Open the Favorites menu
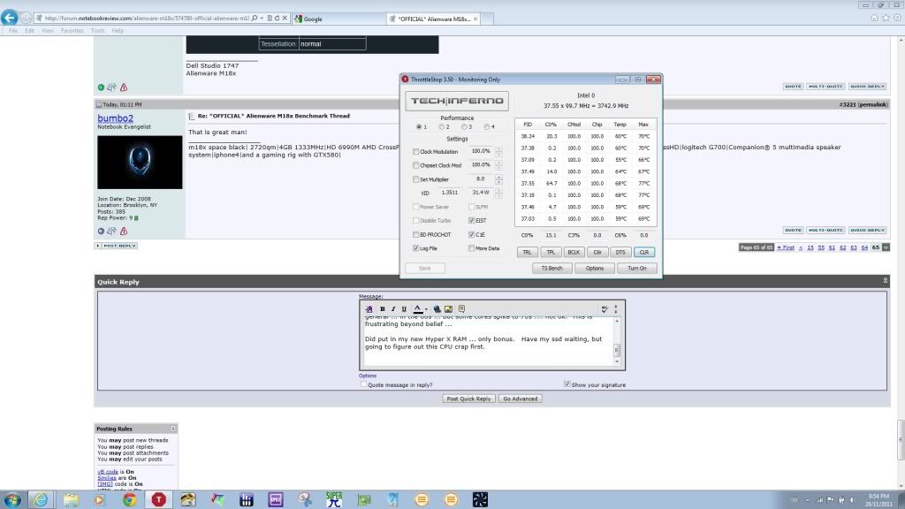 pos(72,30)
